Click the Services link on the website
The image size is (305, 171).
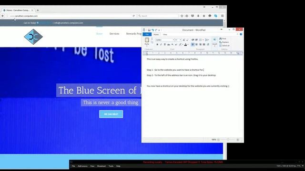[x=114, y=34]
